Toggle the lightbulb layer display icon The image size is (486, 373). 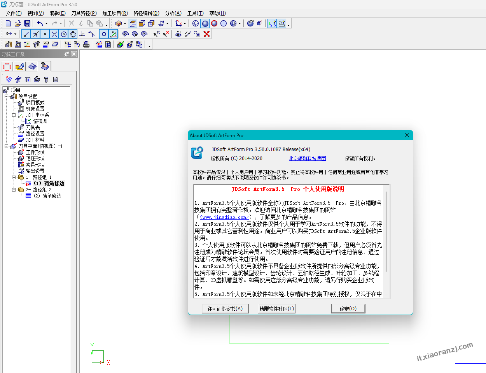(281, 23)
